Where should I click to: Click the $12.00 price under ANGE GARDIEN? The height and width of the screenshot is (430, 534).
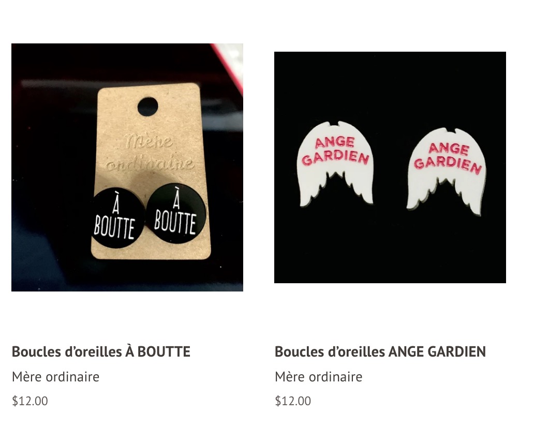point(293,401)
